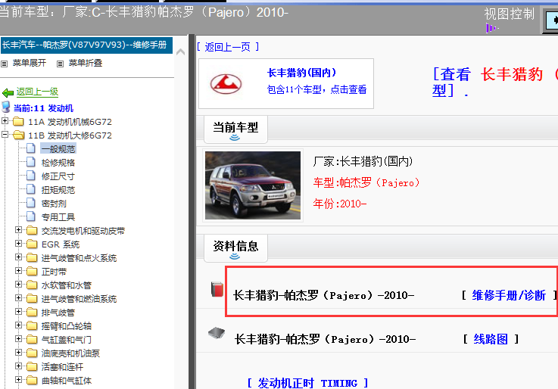Expand the 正时带 folder
This screenshot has width=558, height=389.
tap(18, 271)
